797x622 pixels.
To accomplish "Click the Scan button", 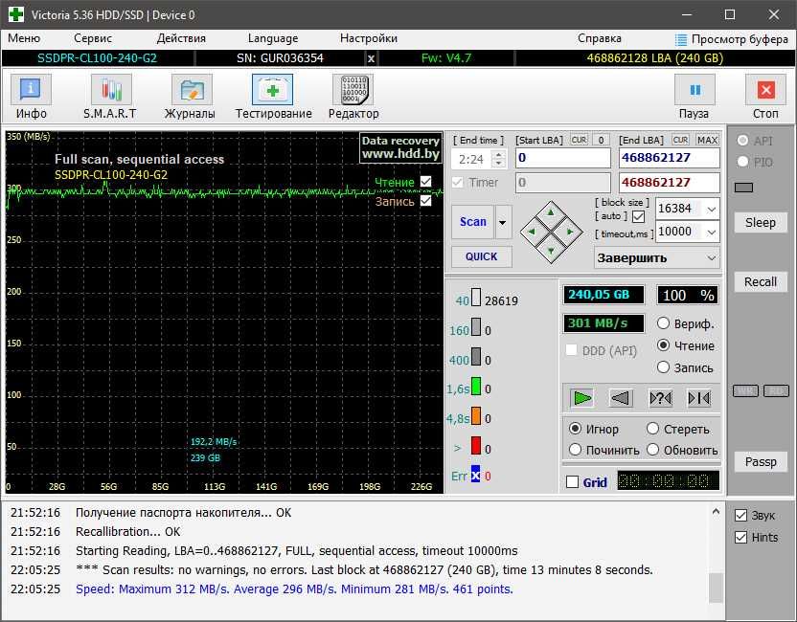I will tap(472, 222).
